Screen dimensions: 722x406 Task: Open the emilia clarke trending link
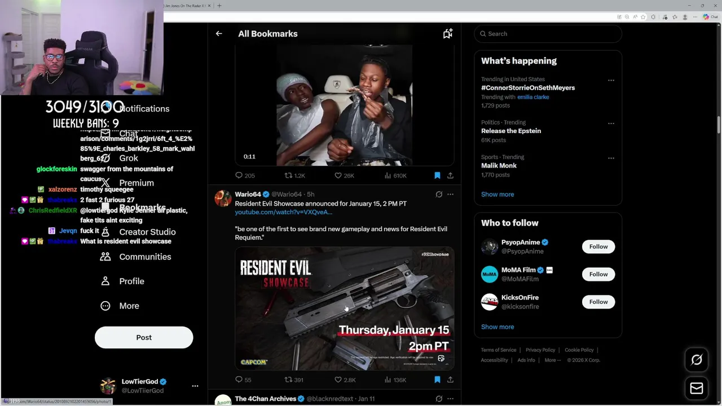(x=533, y=97)
